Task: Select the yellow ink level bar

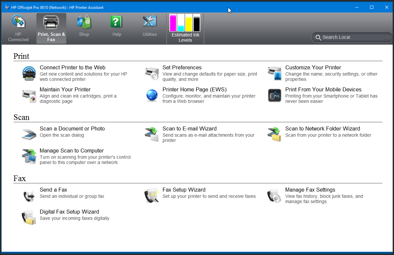Action: pyautogui.click(x=189, y=23)
